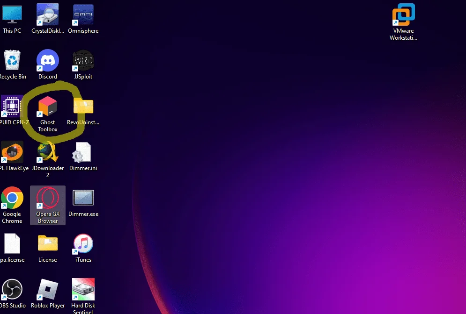Click the Dimmer.exe application icon
The width and height of the screenshot is (466, 314).
coord(83,198)
